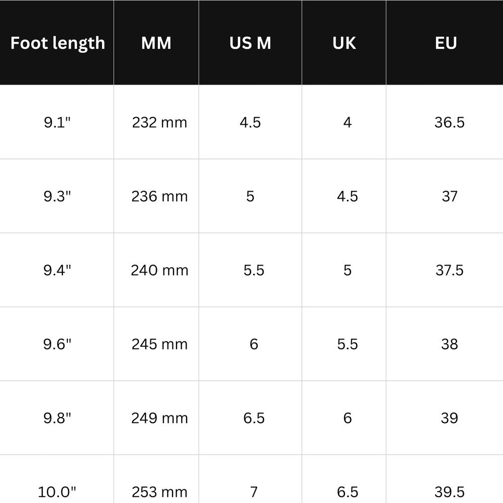Select the EU 36.5 cell
This screenshot has width=503, height=503.
point(445,122)
